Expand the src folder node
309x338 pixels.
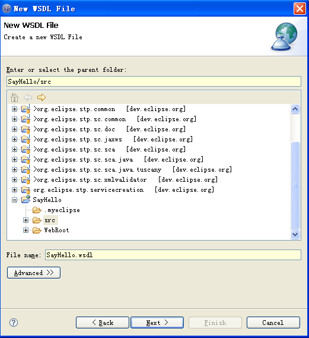click(x=26, y=220)
